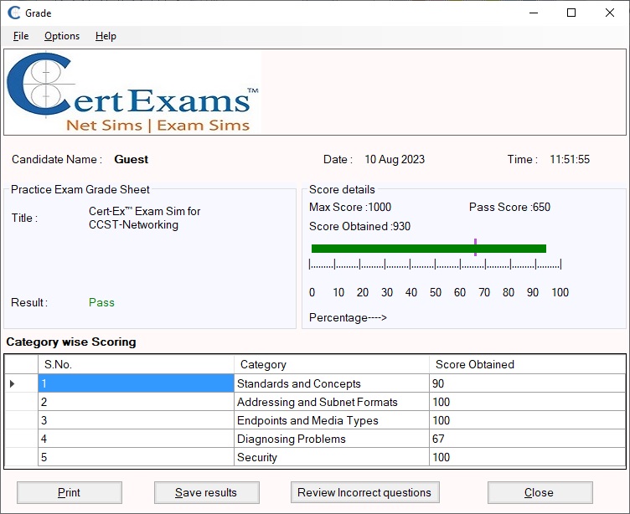Select the Standards and Concepts cell
The width and height of the screenshot is (630, 514).
click(332, 383)
